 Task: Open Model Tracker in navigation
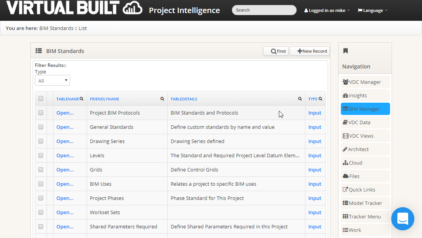click(365, 203)
